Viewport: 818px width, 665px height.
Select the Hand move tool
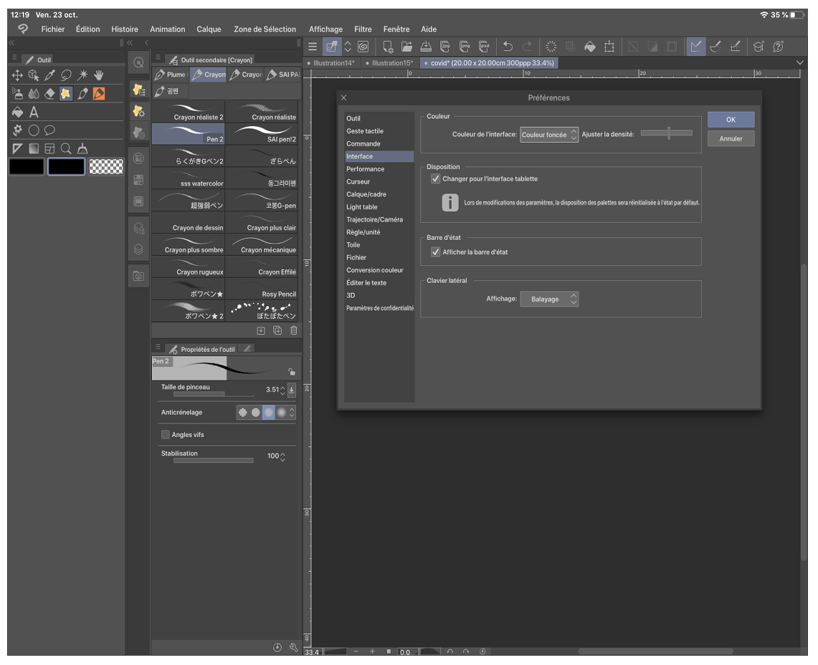99,75
